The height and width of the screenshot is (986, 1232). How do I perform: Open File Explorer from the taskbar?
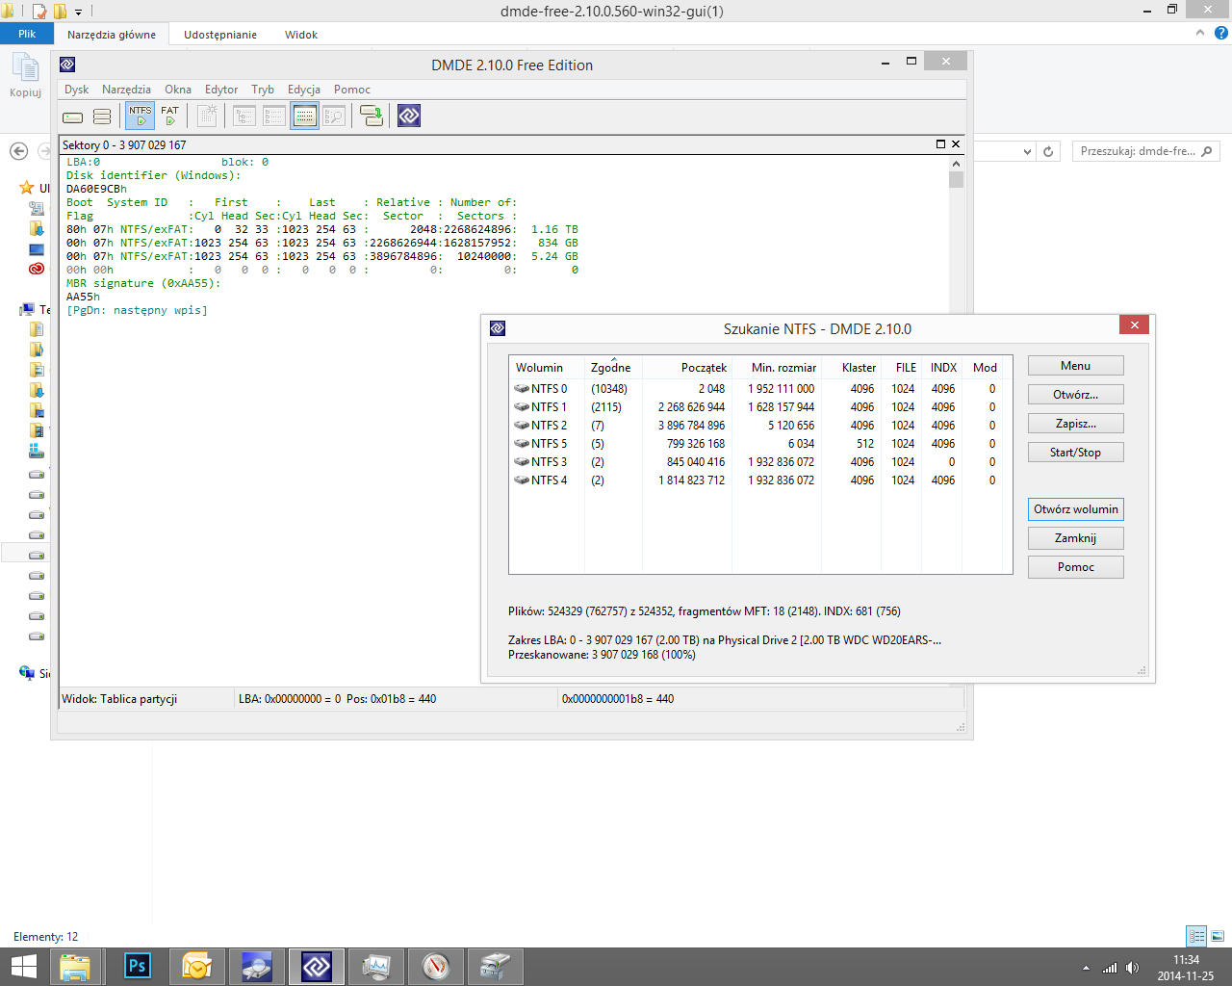[x=74, y=966]
